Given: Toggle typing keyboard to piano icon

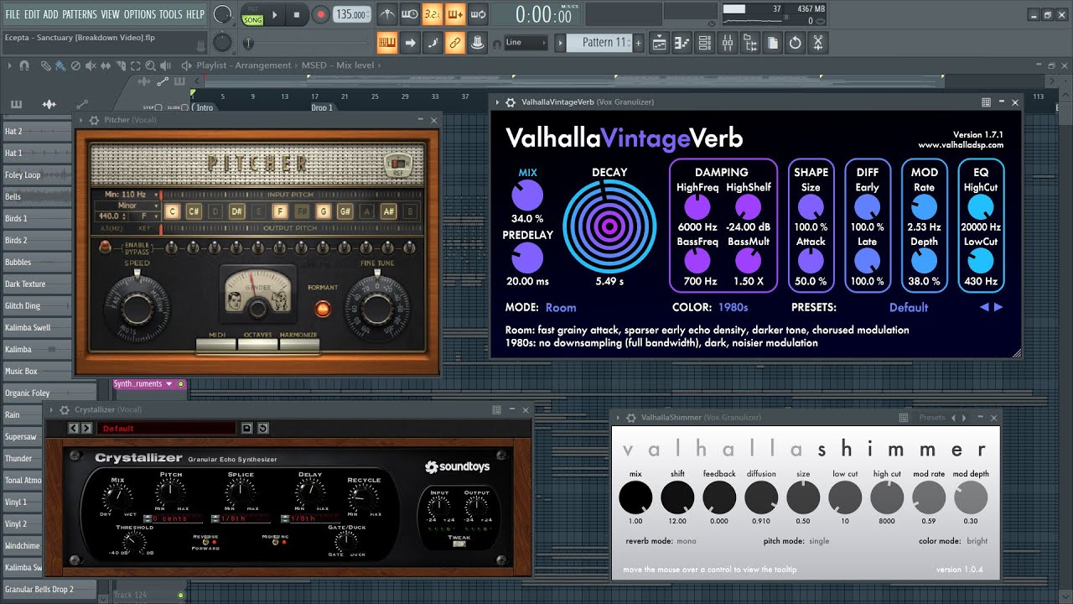Looking at the screenshot, I should pyautogui.click(x=386, y=42).
